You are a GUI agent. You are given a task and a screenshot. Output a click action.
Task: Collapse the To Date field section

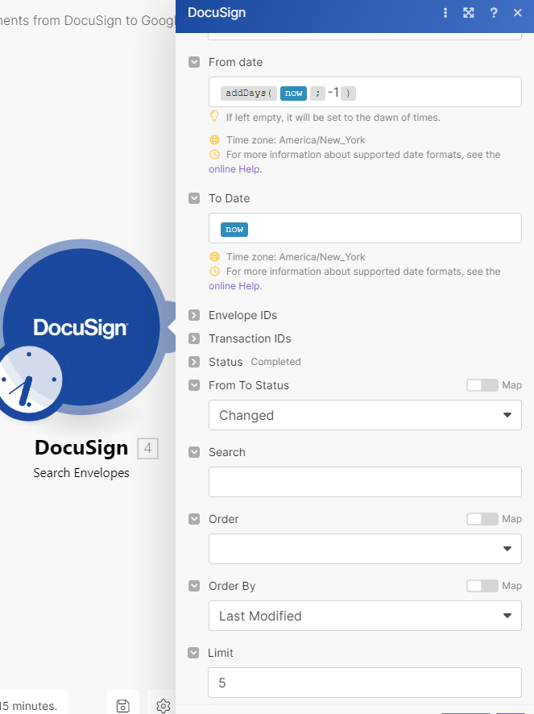[x=194, y=198]
